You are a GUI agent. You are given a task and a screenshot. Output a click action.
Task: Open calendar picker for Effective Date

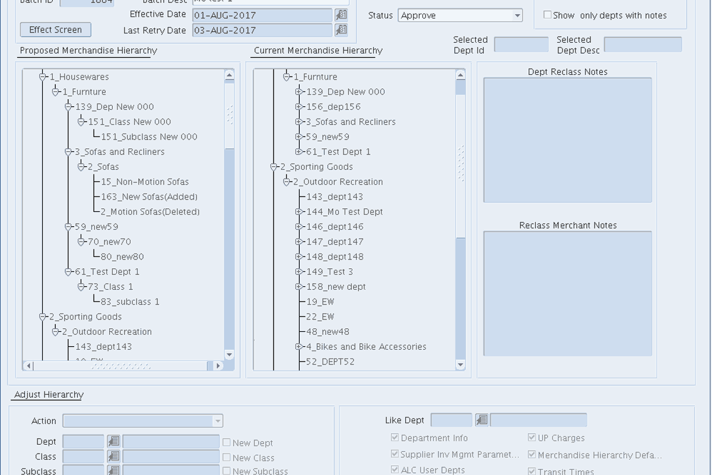[341, 15]
